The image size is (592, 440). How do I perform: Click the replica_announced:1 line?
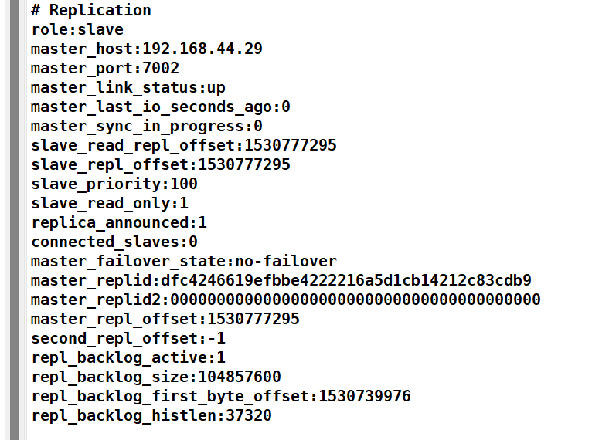coord(119,223)
